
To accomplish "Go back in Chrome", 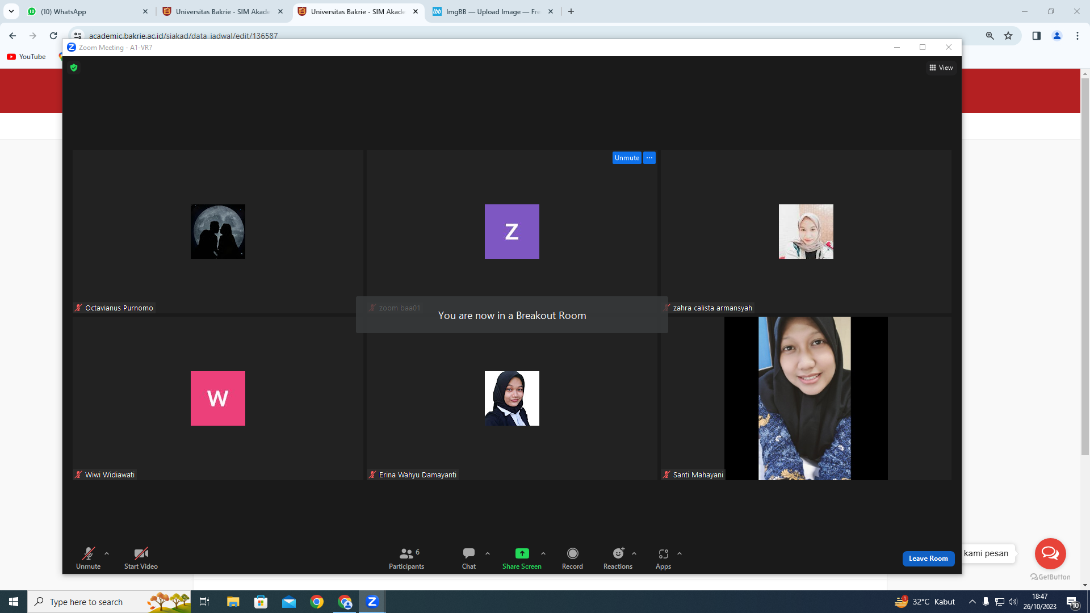I will 12,36.
